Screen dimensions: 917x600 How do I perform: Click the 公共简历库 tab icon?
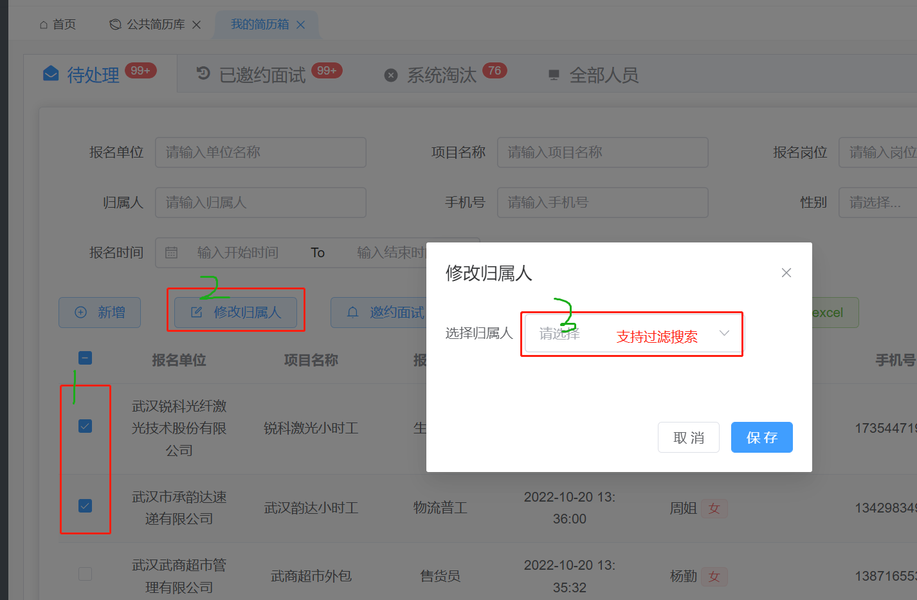[x=115, y=24]
